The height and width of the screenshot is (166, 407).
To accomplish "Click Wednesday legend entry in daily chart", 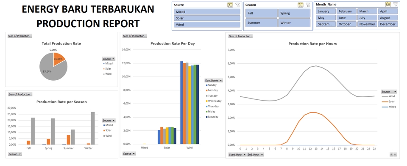I will click(214, 101).
